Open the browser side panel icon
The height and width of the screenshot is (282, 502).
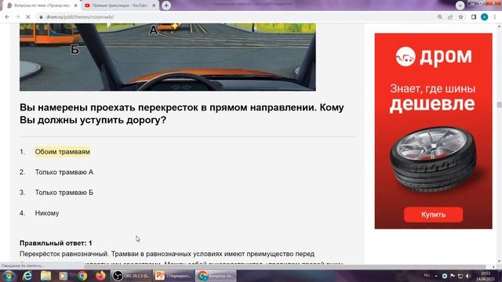click(x=474, y=17)
